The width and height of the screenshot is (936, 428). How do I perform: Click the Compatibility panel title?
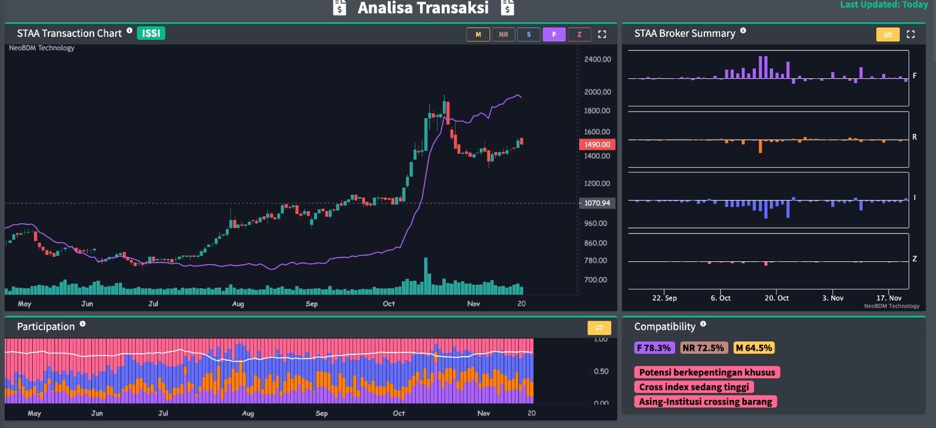click(x=665, y=326)
